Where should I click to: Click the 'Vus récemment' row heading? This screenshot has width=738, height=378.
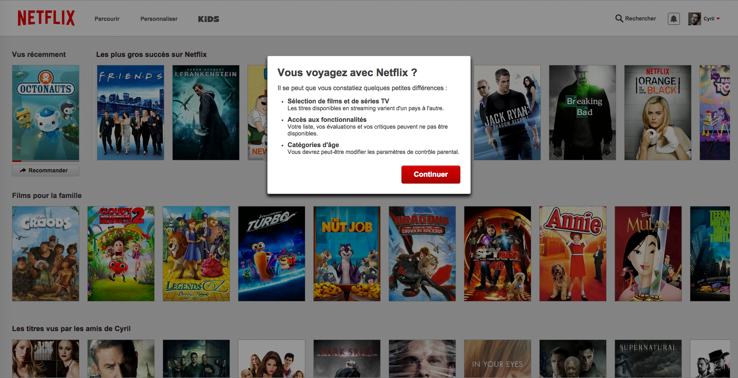coord(39,55)
